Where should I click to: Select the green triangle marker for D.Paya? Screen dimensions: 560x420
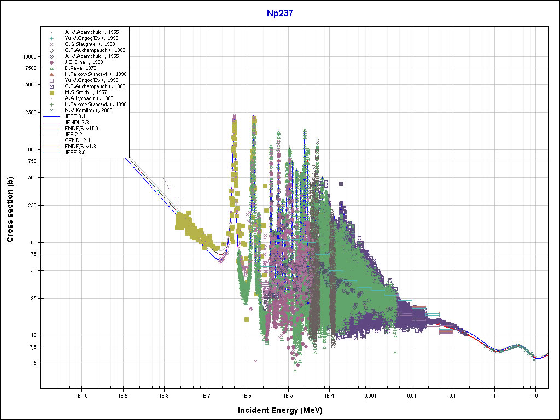tap(51, 68)
